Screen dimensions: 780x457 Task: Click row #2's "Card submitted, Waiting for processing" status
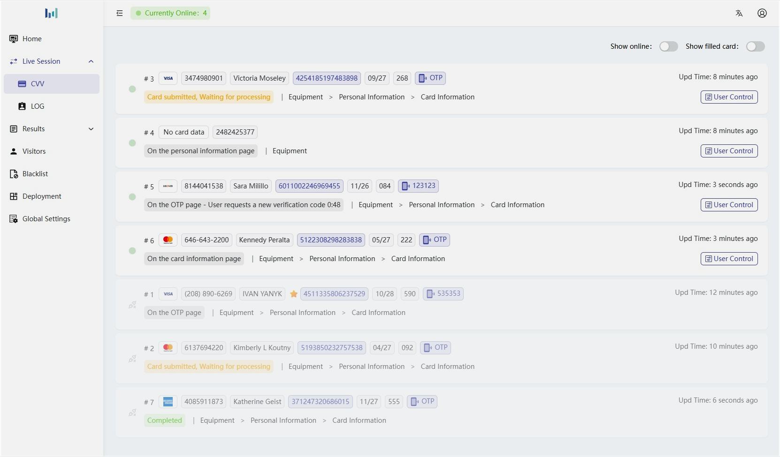209,367
